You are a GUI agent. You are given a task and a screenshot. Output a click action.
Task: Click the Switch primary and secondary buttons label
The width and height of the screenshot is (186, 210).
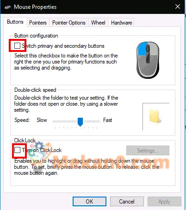tap(63, 46)
